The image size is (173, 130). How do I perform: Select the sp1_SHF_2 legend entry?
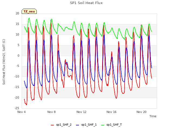[61, 125]
